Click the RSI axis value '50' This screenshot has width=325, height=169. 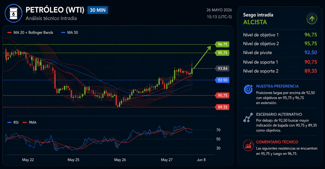218,139
